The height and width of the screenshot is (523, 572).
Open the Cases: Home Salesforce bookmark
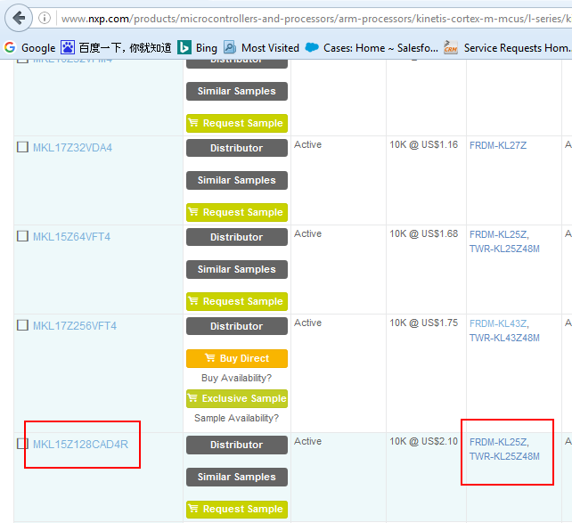372,48
